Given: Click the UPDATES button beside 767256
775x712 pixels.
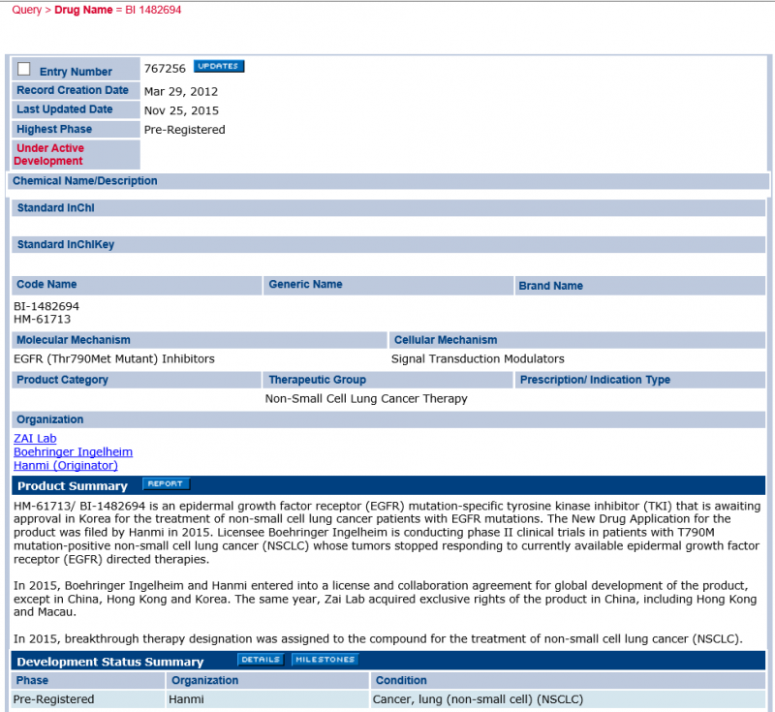Looking at the screenshot, I should tap(219, 66).
